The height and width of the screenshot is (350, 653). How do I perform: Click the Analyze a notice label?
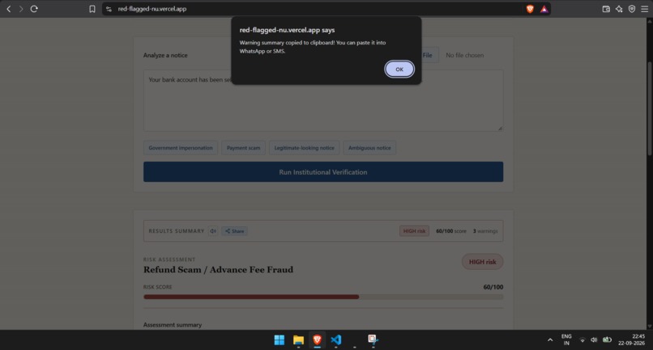tap(165, 55)
